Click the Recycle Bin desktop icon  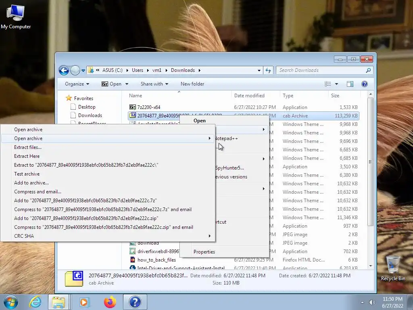(x=393, y=268)
